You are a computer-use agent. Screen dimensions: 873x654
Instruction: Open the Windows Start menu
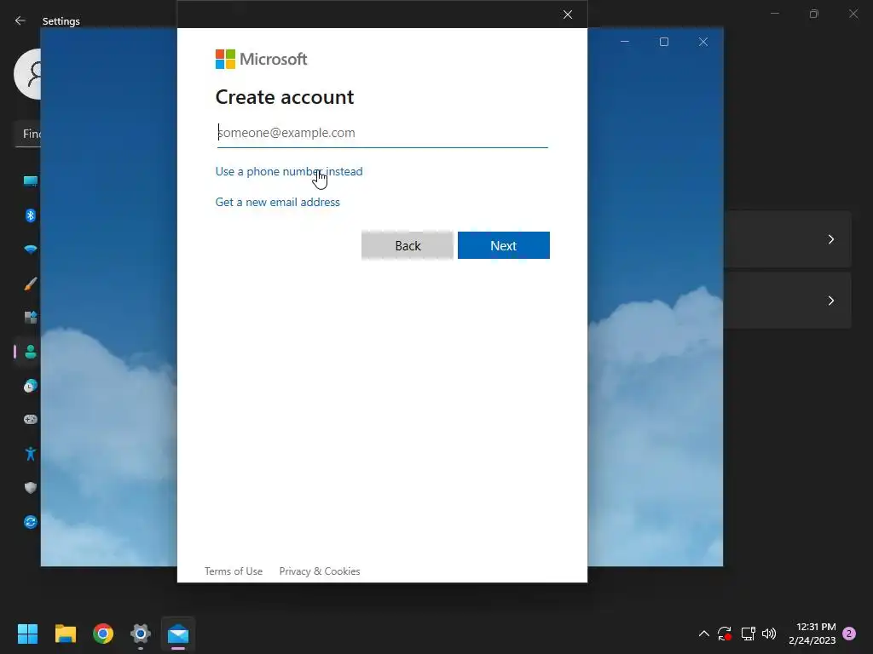(27, 634)
